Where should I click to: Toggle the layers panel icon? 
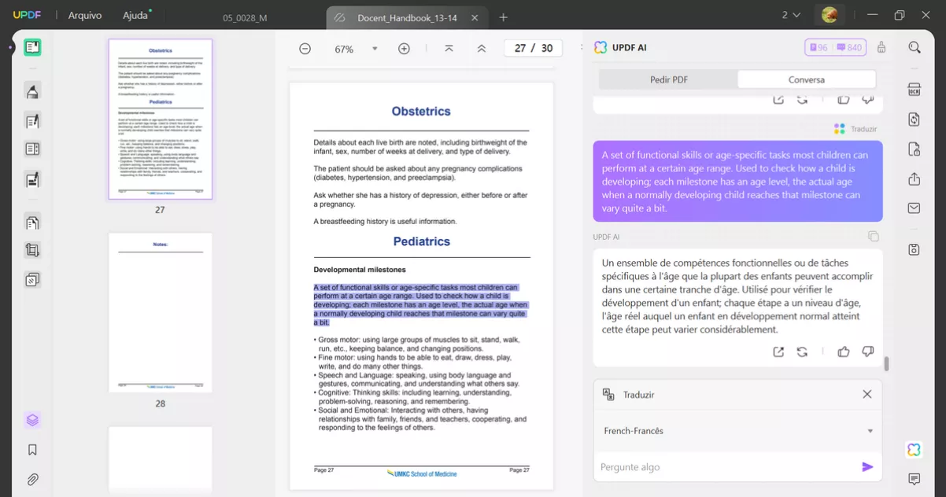tap(32, 420)
